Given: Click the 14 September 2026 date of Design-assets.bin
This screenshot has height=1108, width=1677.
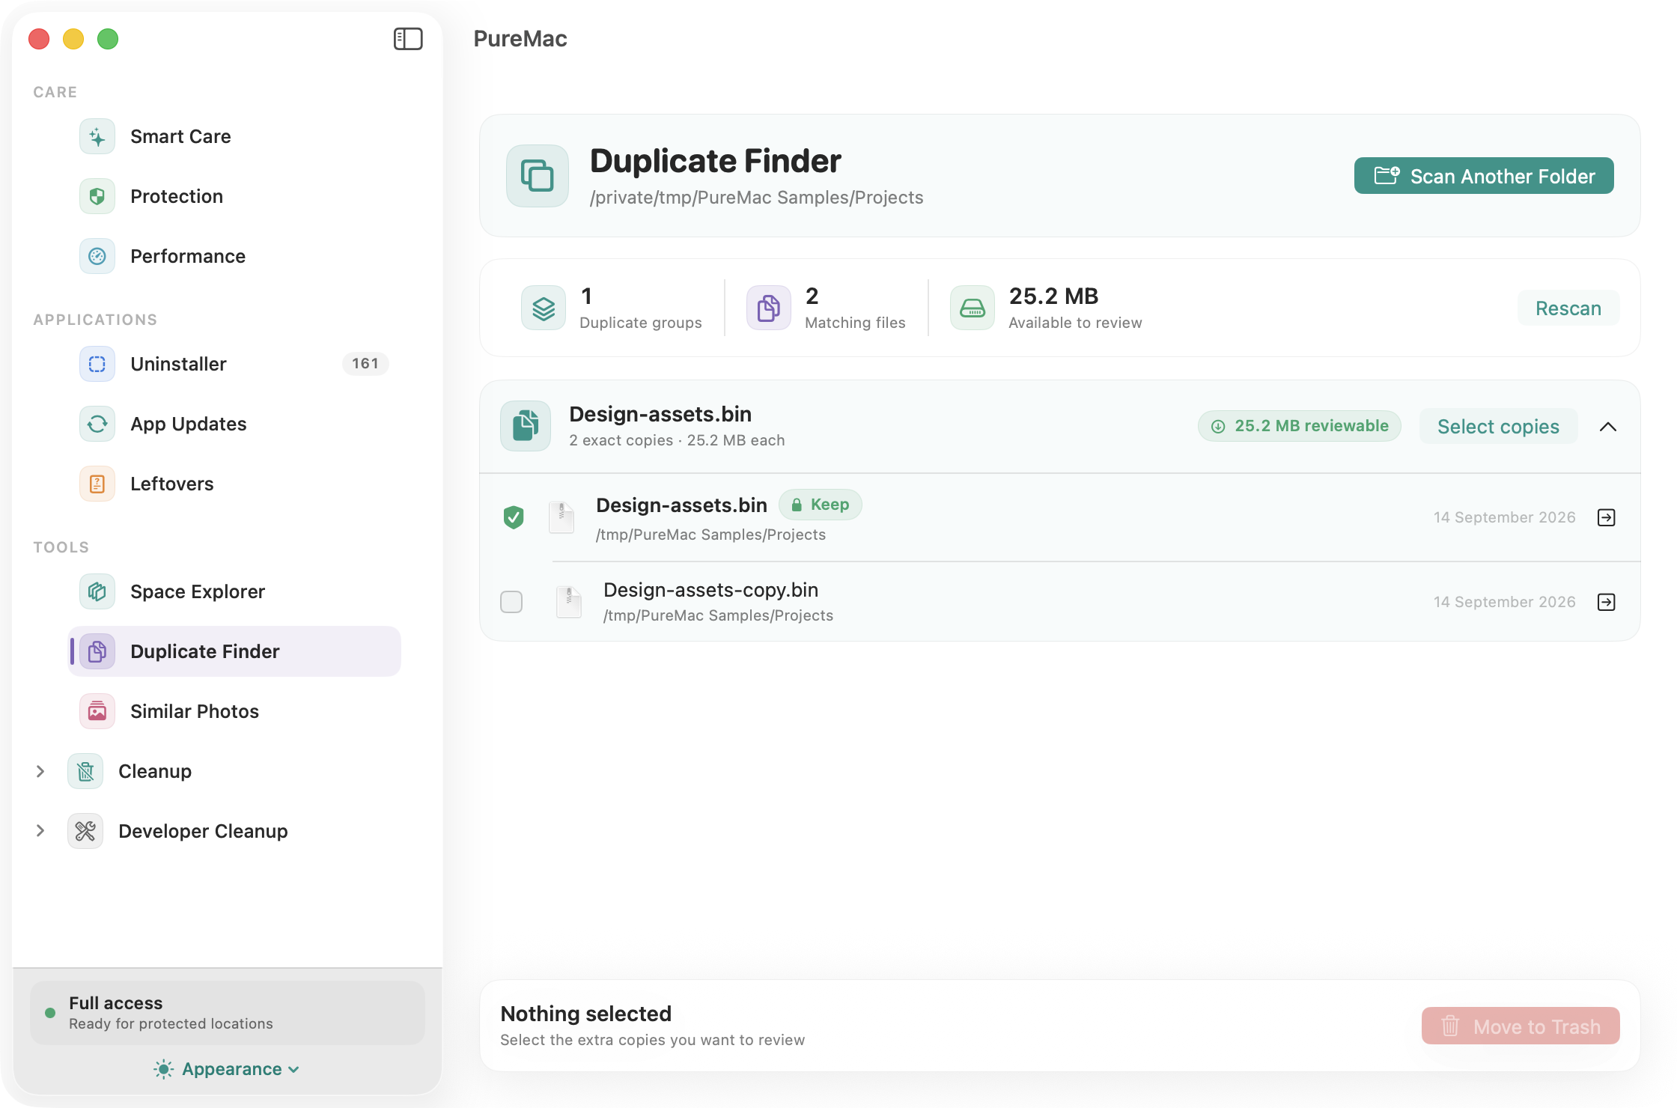Looking at the screenshot, I should [1505, 517].
